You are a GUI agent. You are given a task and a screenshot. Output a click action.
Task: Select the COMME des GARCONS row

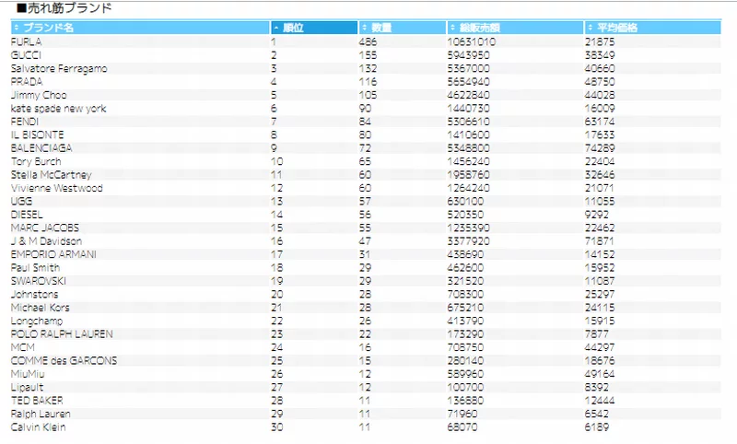[x=64, y=360]
